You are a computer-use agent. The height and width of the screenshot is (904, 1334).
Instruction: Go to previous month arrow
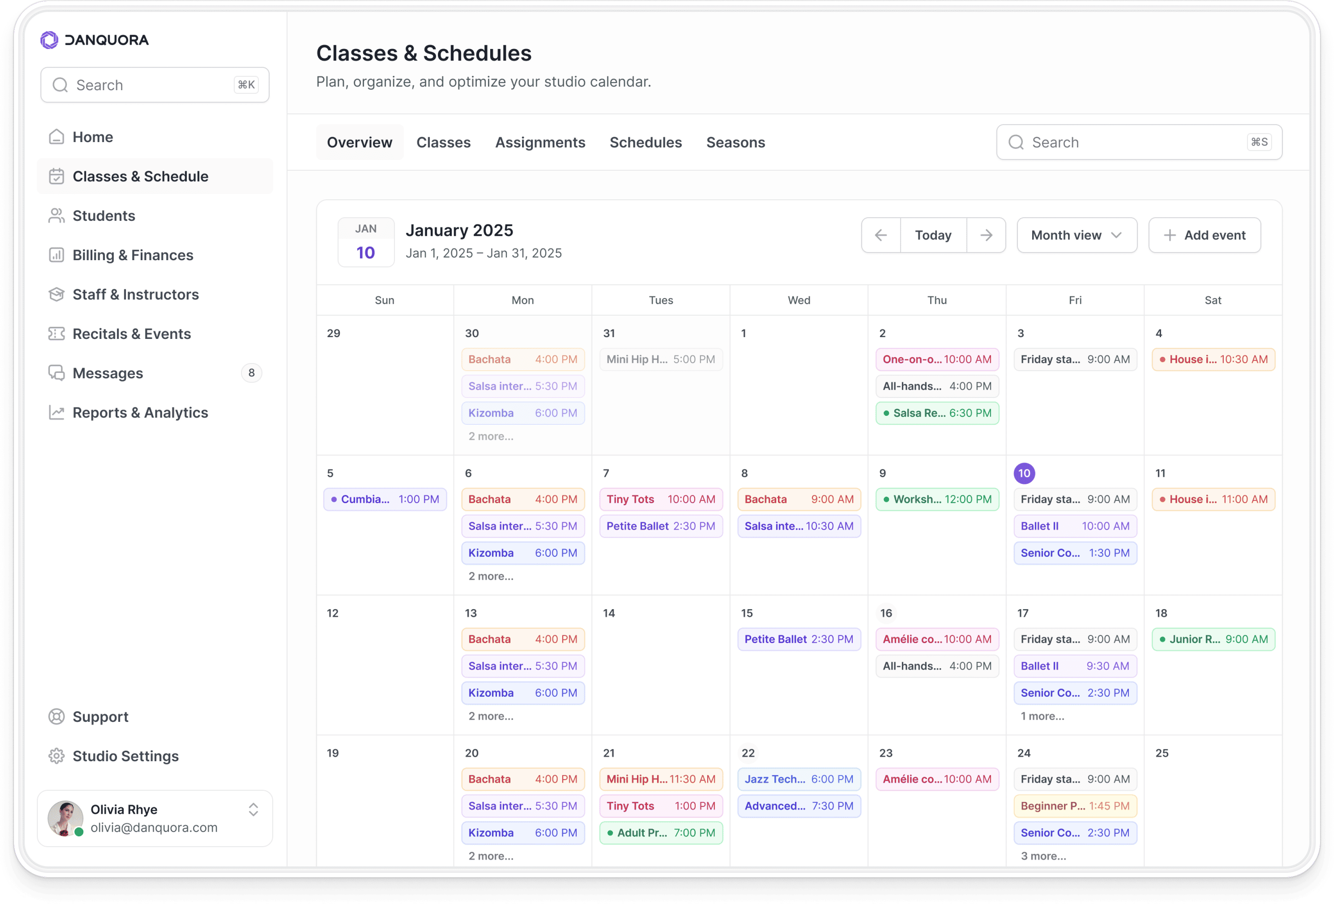tap(880, 235)
